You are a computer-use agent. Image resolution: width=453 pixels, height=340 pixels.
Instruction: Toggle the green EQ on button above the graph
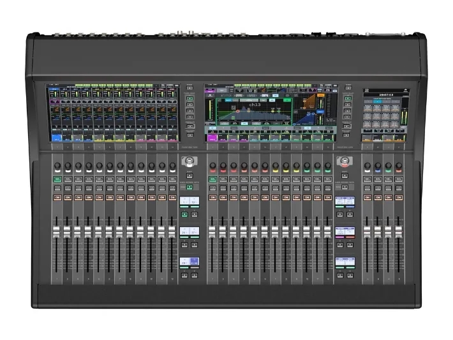(287, 100)
